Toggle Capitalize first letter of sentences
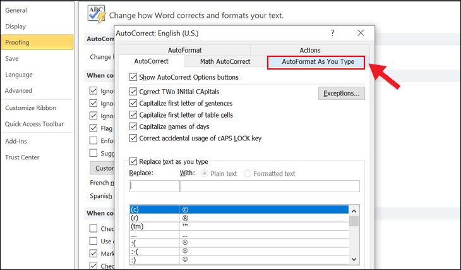Viewport: 461px width, 270px height. 133,103
